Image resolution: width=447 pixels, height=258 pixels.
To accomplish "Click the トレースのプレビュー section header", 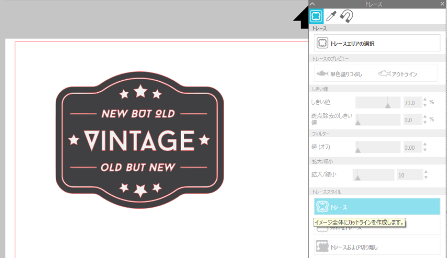I will coord(377,58).
